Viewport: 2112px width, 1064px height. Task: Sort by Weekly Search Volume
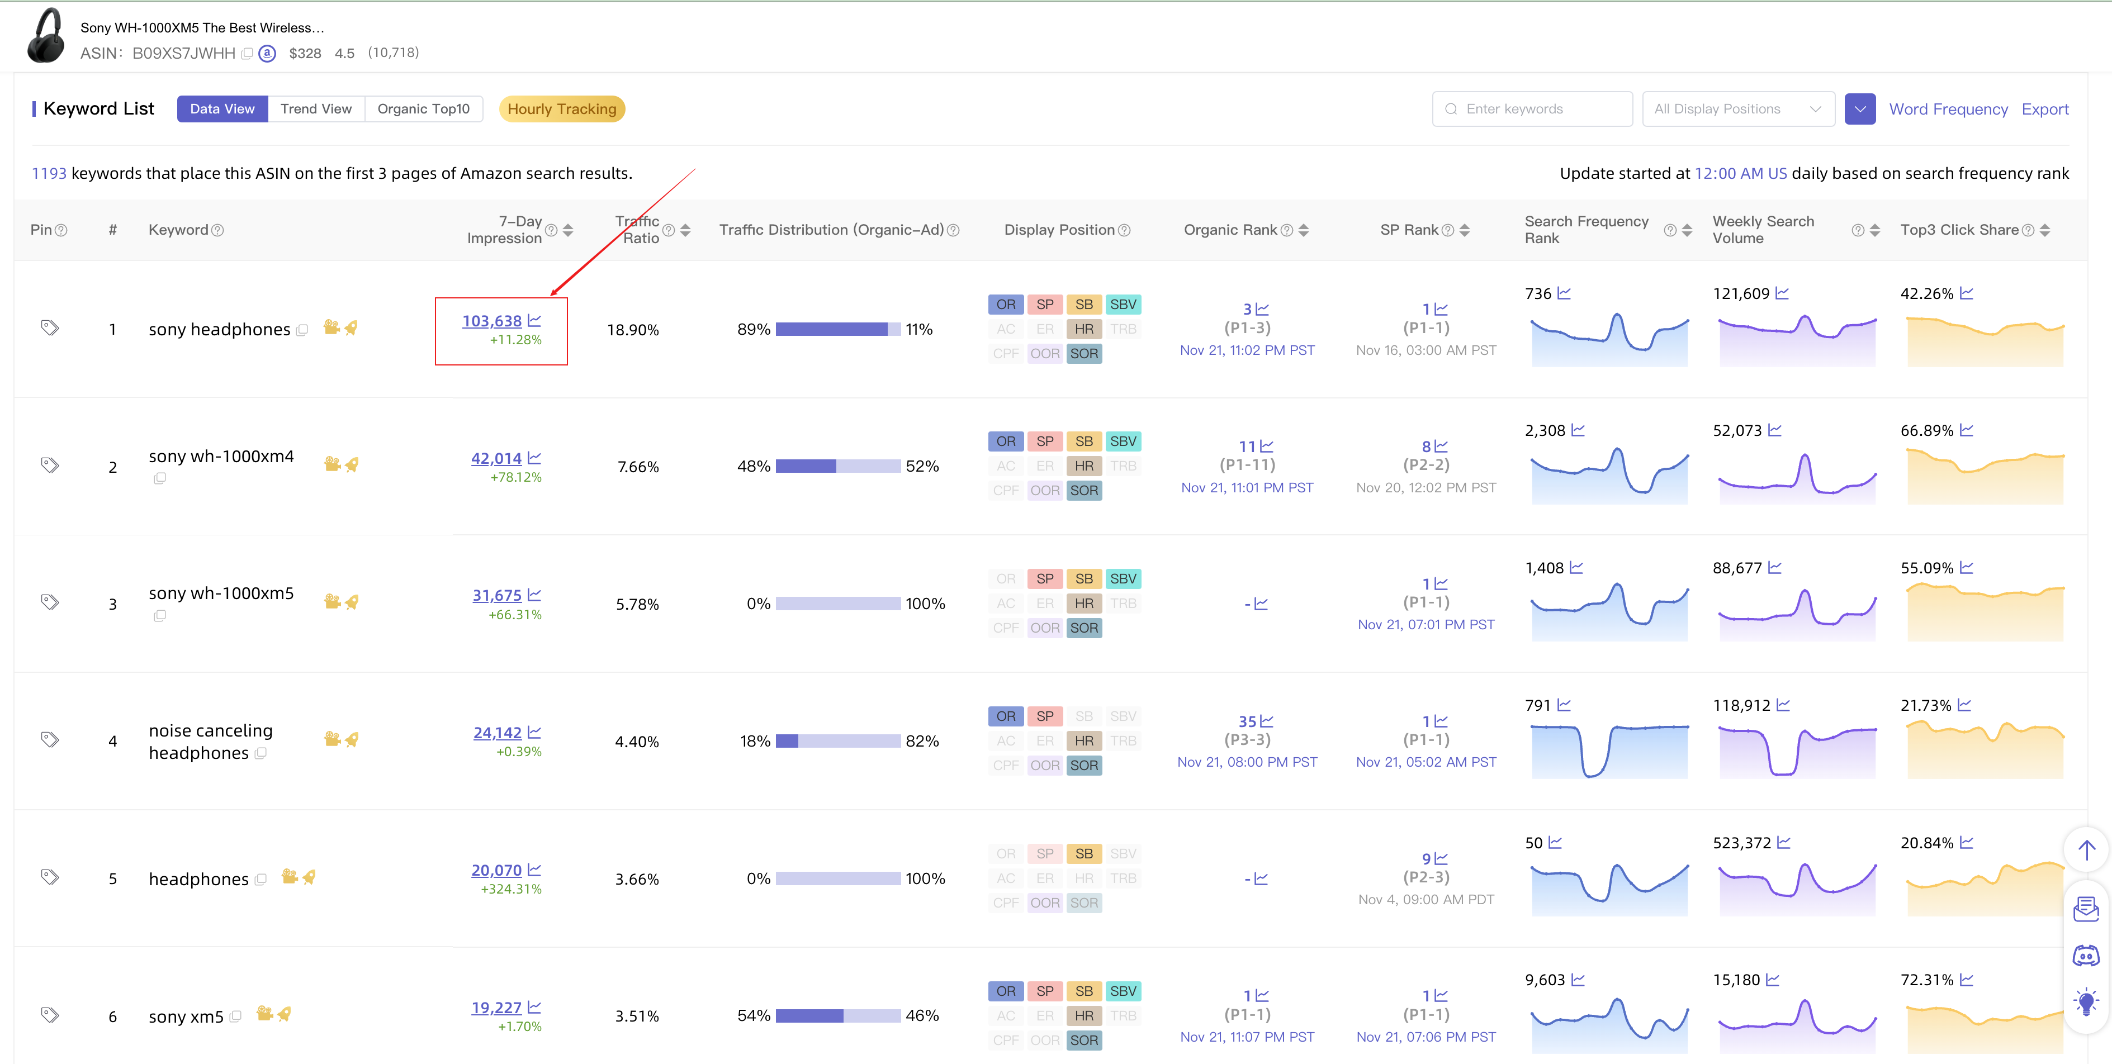[1874, 230]
